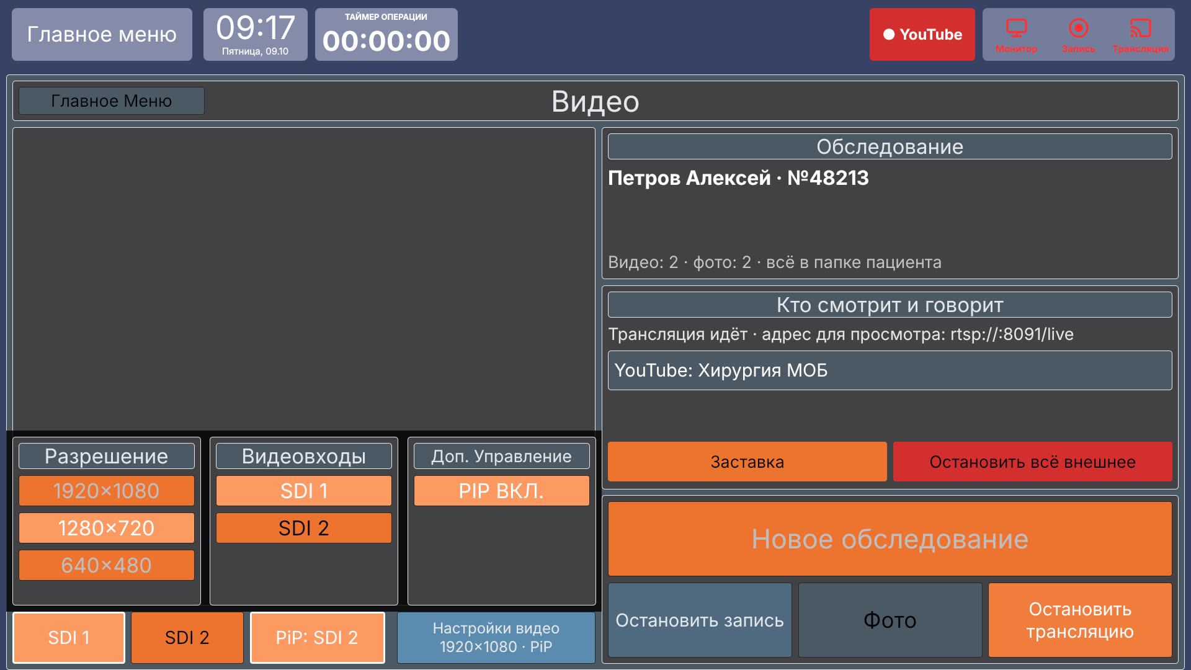Click the Видеовходы panel header

(304, 456)
